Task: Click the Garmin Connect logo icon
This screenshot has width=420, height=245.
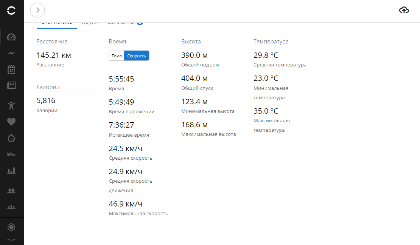Action: [12, 11]
